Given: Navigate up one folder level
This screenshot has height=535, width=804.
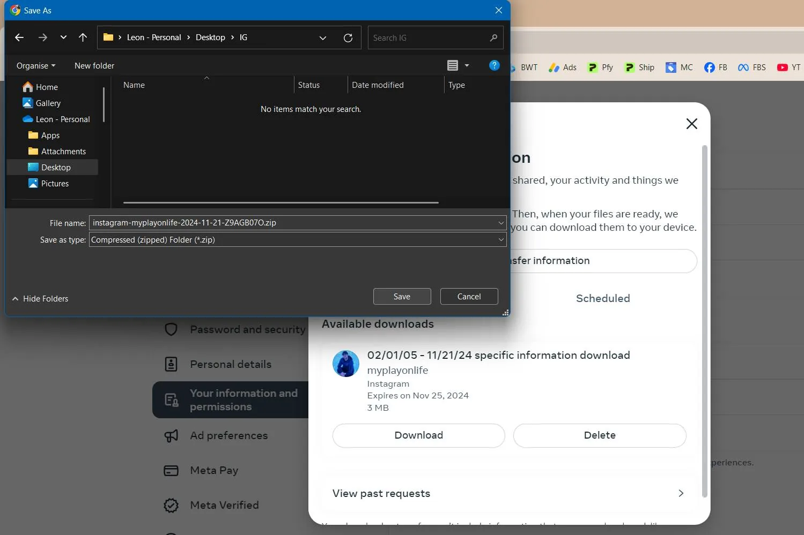Looking at the screenshot, I should pyautogui.click(x=83, y=37).
